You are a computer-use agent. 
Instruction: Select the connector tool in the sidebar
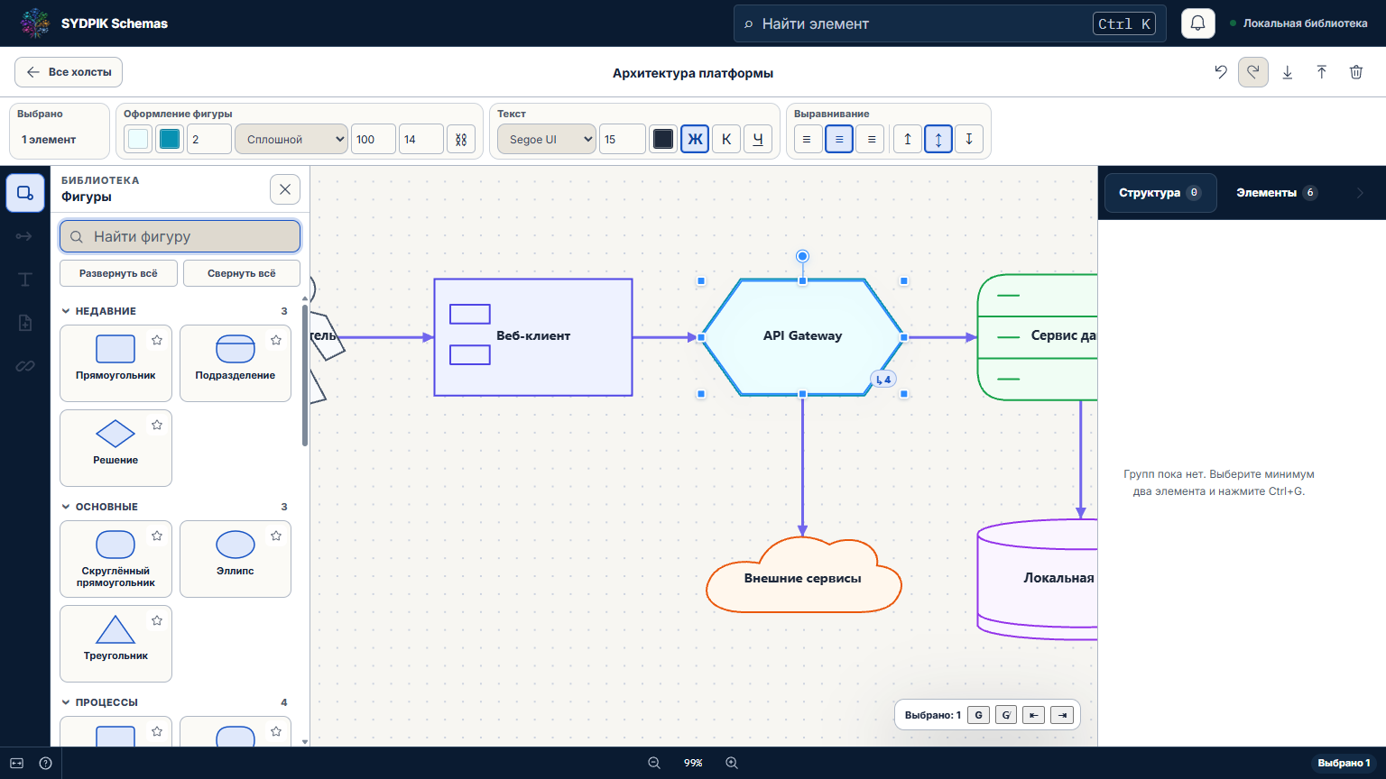click(x=25, y=236)
